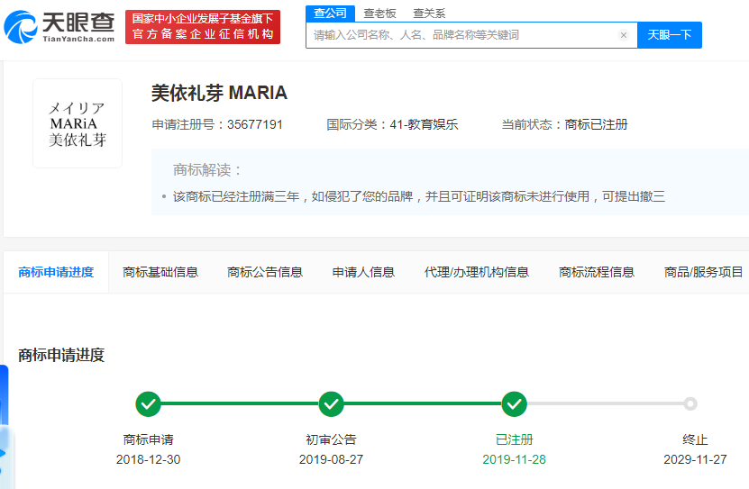Click the 商标解读 description sentence

tap(419, 196)
